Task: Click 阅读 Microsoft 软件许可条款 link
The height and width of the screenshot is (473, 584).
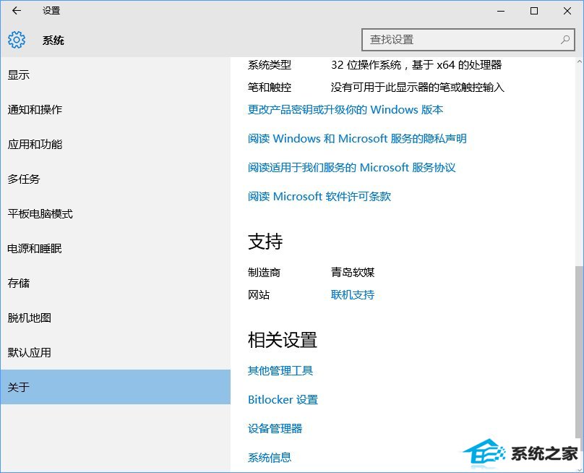Action: pos(319,197)
